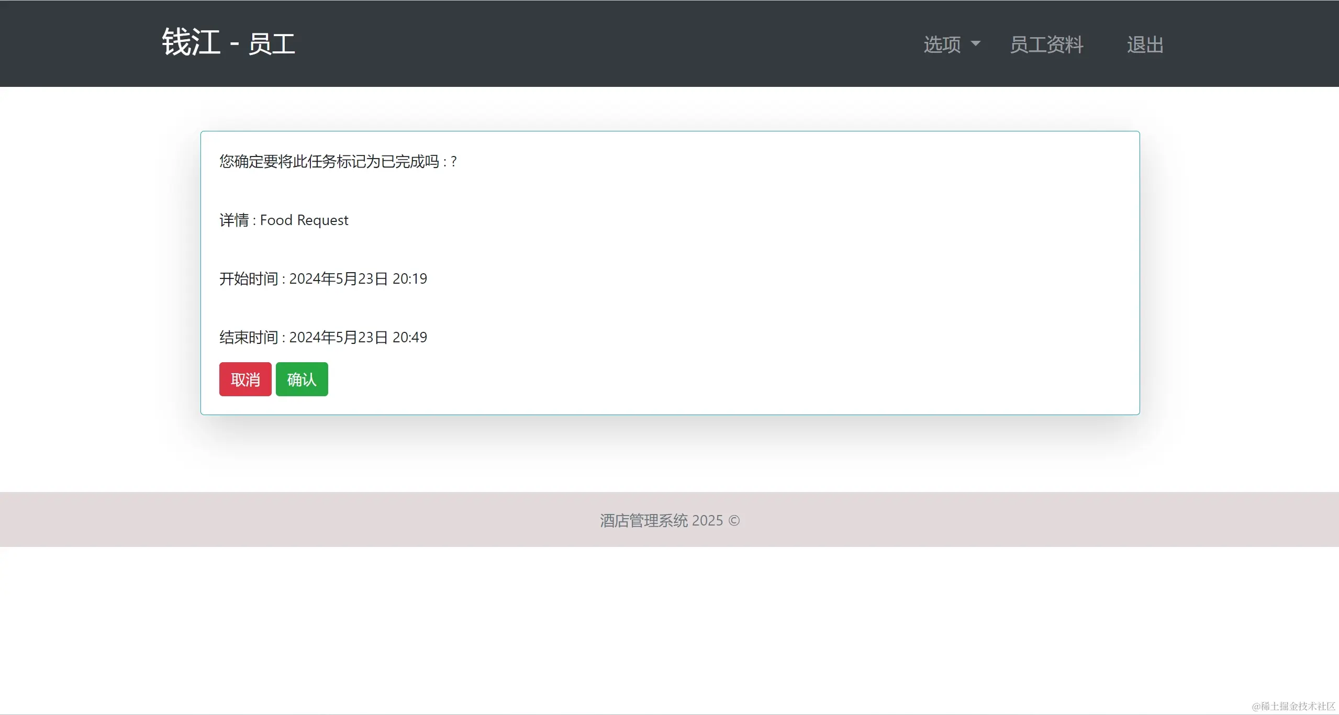Click the task completion question text
The width and height of the screenshot is (1339, 715).
(338, 161)
